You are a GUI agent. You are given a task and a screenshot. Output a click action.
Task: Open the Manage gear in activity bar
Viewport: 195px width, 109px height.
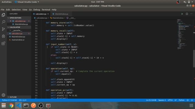(3, 95)
